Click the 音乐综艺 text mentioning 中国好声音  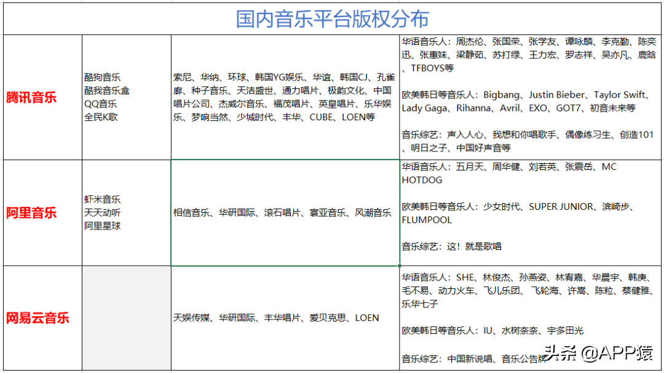529,140
